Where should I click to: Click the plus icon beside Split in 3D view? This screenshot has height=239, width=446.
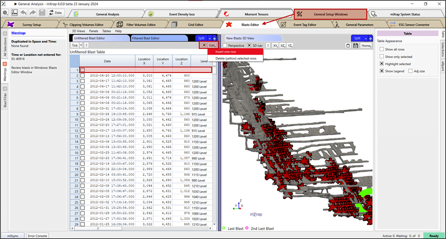pos(370,38)
